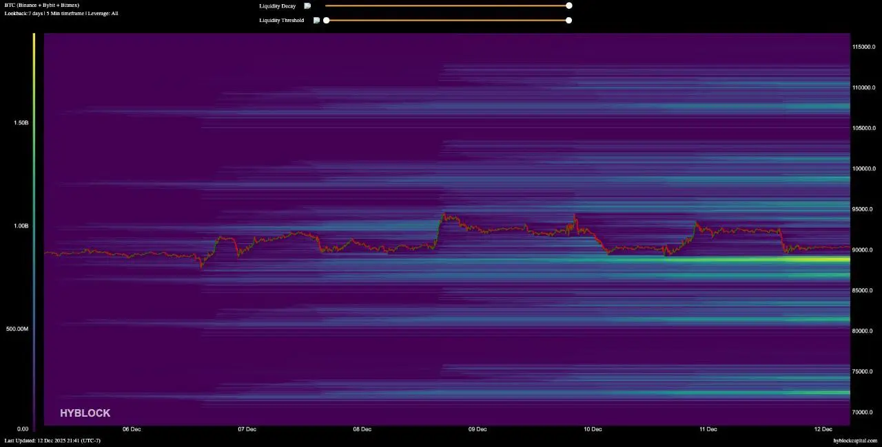Click the 500.00M color scale label
Image resolution: width=882 pixels, height=447 pixels.
pyautogui.click(x=18, y=329)
